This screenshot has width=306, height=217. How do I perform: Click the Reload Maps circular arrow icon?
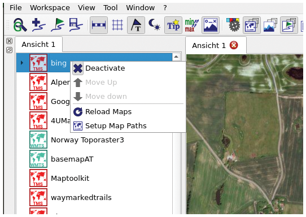click(78, 112)
